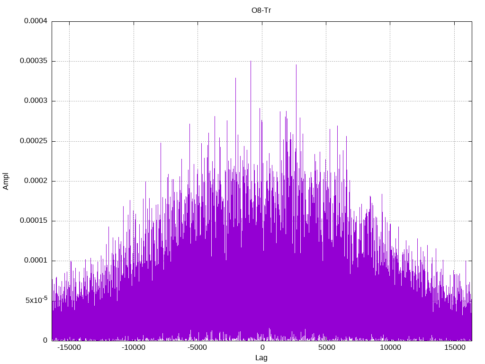Click the y-axis value 0.0003

pyautogui.click(x=36, y=101)
